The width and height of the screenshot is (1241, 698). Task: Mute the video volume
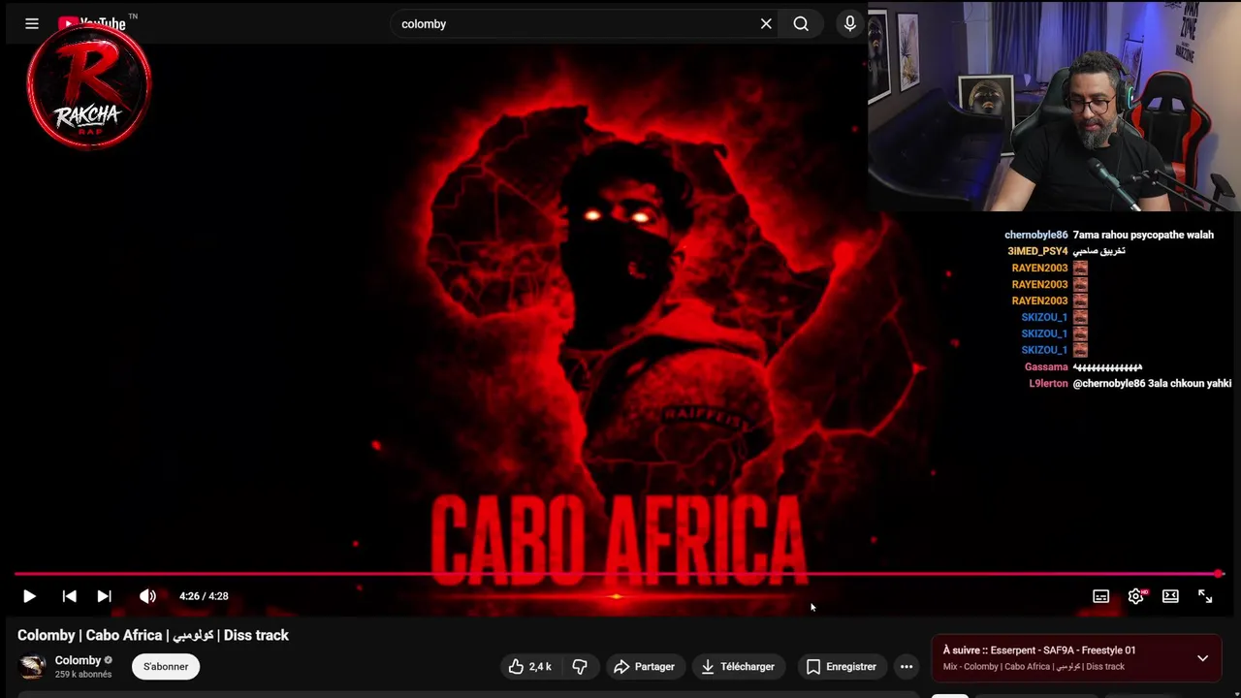(x=147, y=596)
